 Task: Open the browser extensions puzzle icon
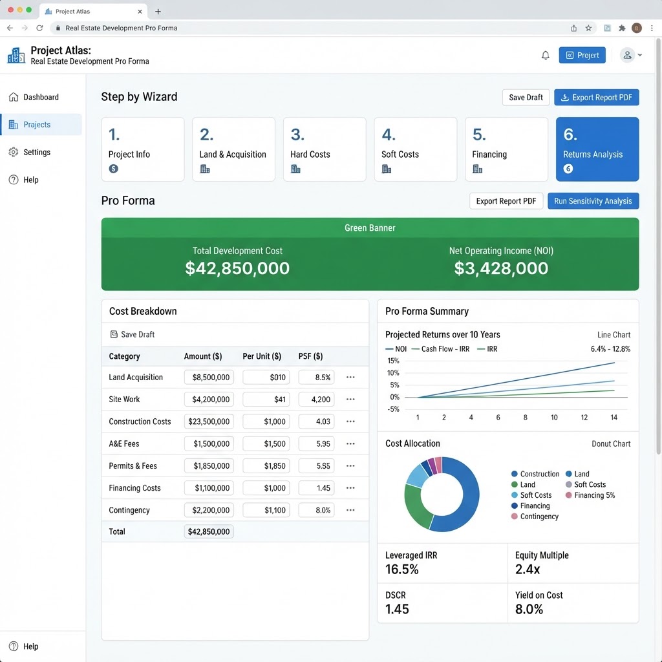622,28
